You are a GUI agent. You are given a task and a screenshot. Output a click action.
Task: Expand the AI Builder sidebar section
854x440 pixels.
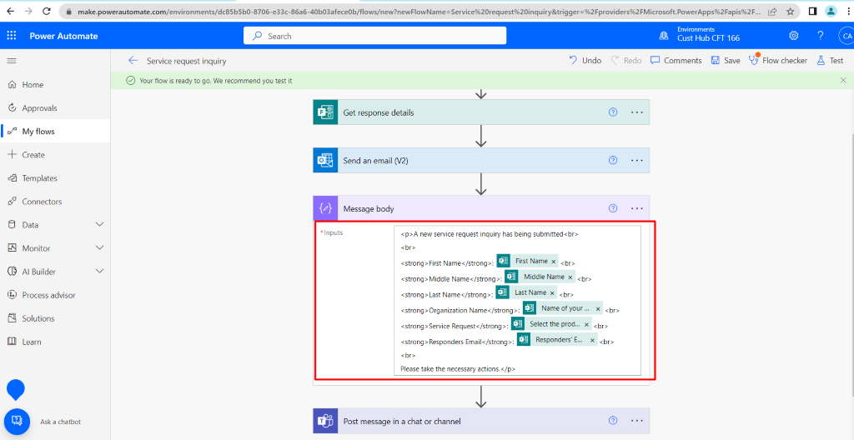tap(99, 272)
